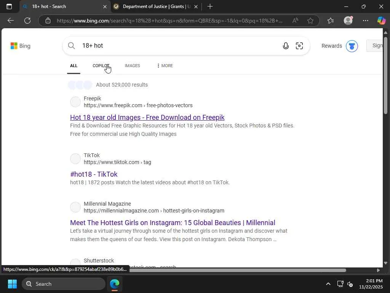Start voice search with microphone icon

(x=286, y=46)
